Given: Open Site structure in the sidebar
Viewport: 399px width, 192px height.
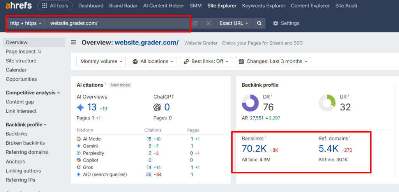Looking at the screenshot, I should click(21, 61).
